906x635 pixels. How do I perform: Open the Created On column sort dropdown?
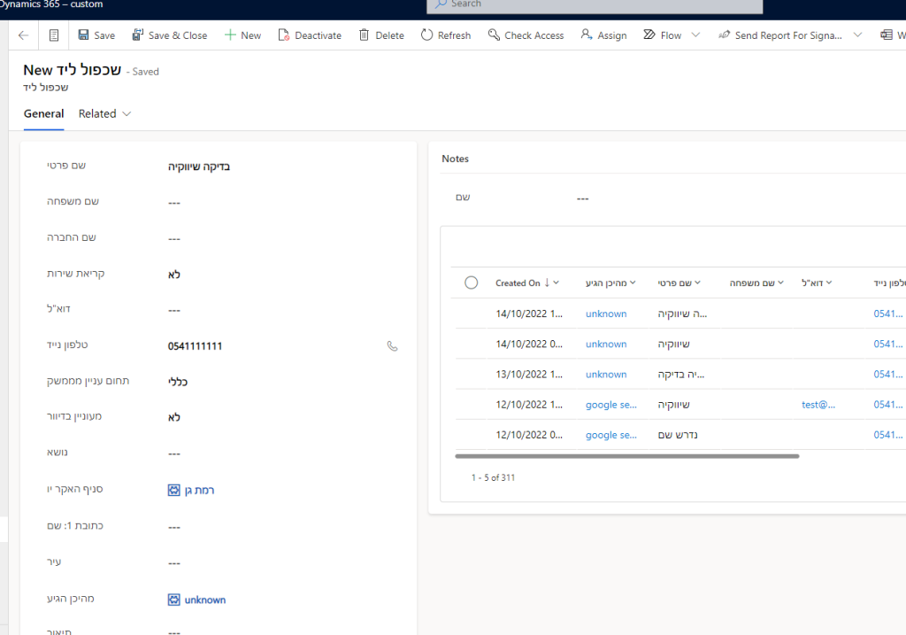point(556,283)
